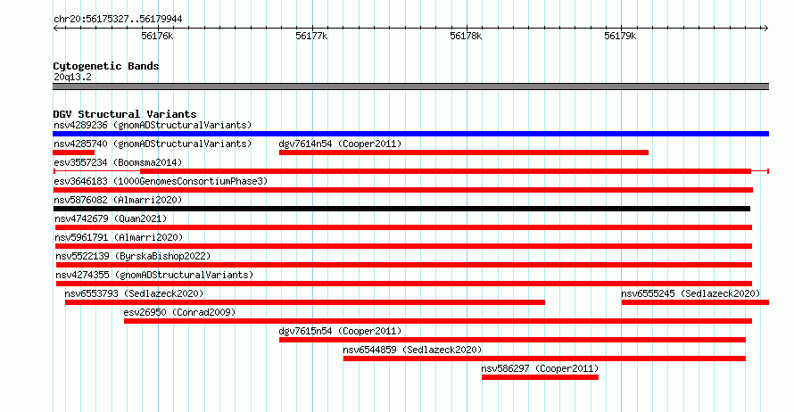The width and height of the screenshot is (794, 412).
Task: Click esv26950 (Conrad2009) label
Action: click(179, 312)
